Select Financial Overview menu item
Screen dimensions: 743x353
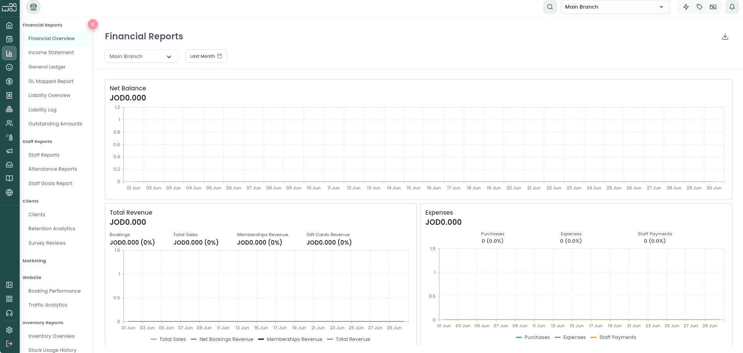pyautogui.click(x=55, y=39)
